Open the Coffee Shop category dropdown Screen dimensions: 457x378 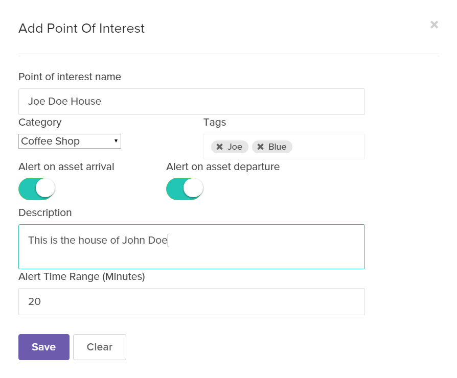point(70,141)
